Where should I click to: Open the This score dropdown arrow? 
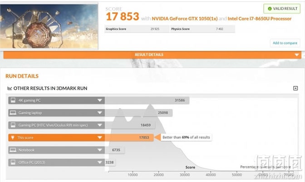tap(99, 138)
